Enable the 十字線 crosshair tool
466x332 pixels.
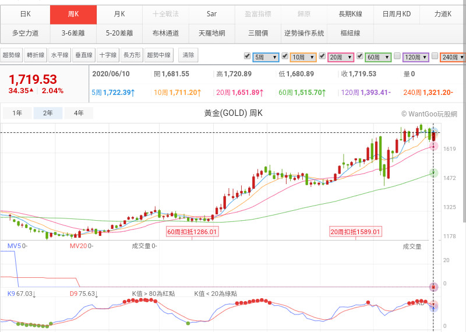point(107,55)
